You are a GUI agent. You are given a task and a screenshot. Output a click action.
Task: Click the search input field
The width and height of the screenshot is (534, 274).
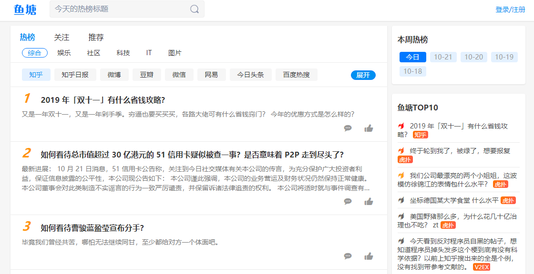point(119,9)
